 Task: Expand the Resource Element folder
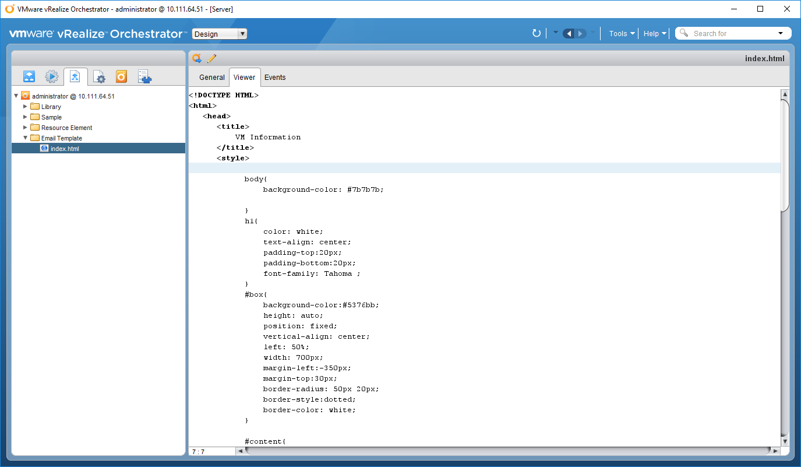(25, 128)
